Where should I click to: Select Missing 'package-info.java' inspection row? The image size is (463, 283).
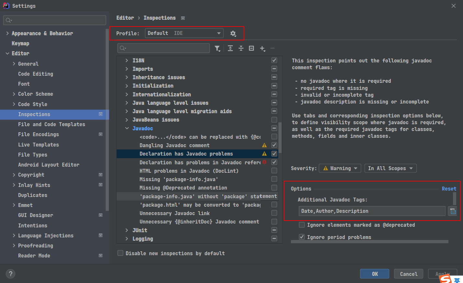tap(197, 179)
